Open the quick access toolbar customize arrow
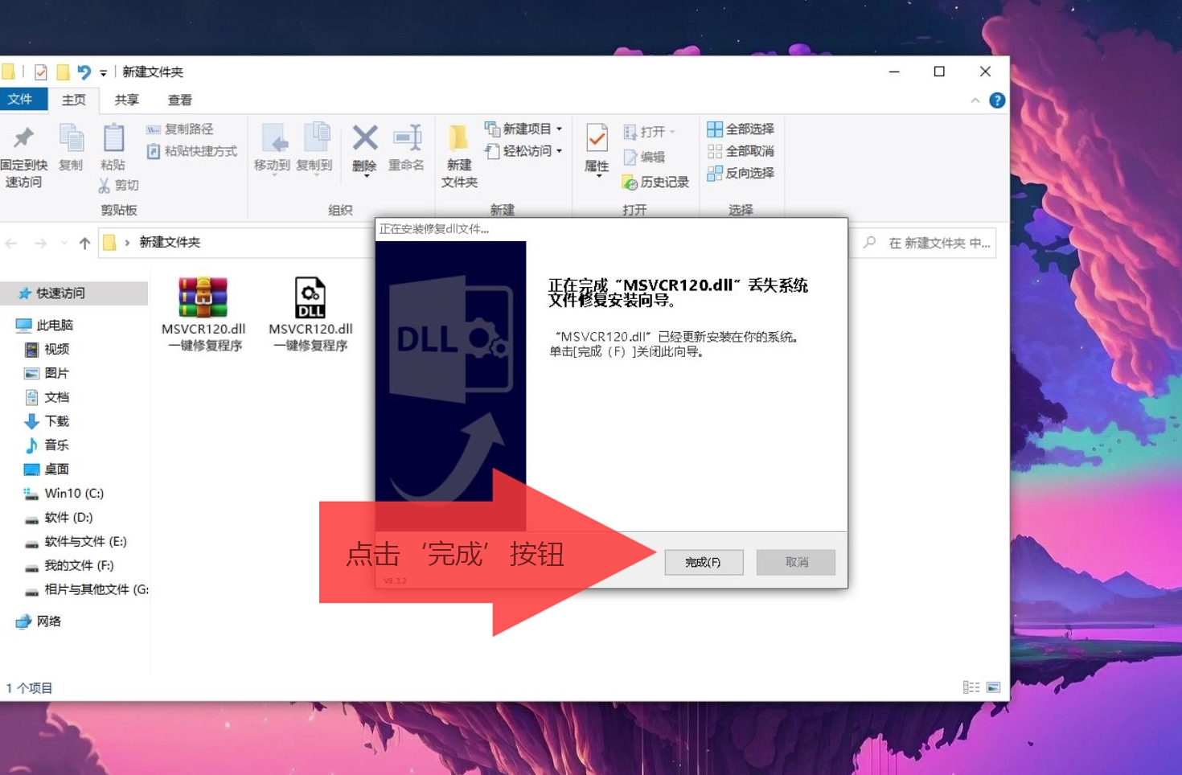The image size is (1182, 775). click(x=103, y=73)
